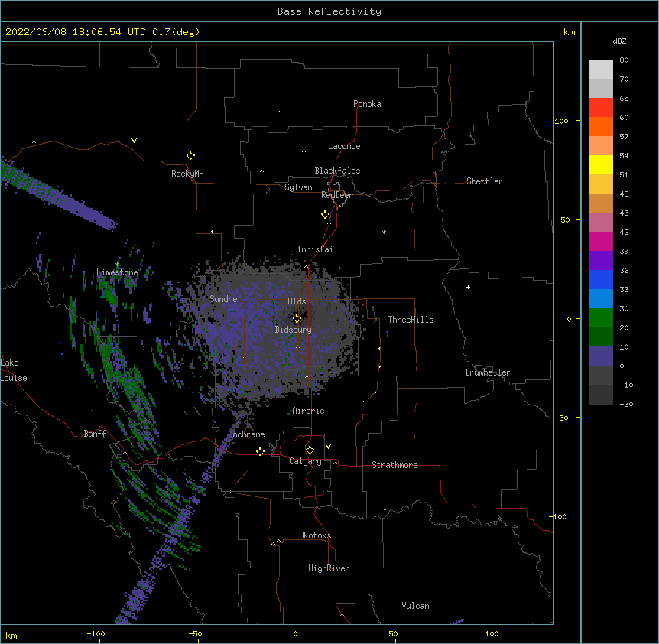Click the Innisfail town label
659x644 pixels.
[x=317, y=249]
